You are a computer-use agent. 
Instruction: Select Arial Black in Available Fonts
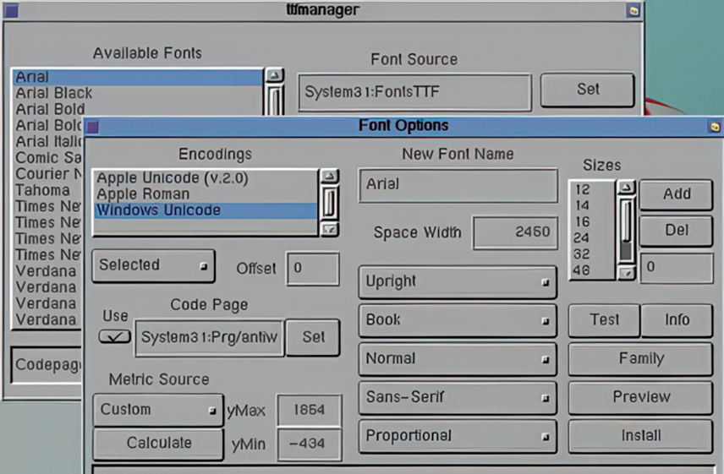click(x=54, y=93)
